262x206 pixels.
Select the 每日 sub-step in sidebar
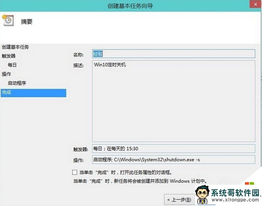click(12, 65)
